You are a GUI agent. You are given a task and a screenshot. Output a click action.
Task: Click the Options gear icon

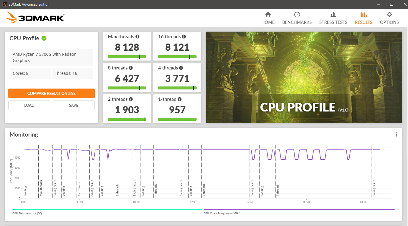point(389,14)
